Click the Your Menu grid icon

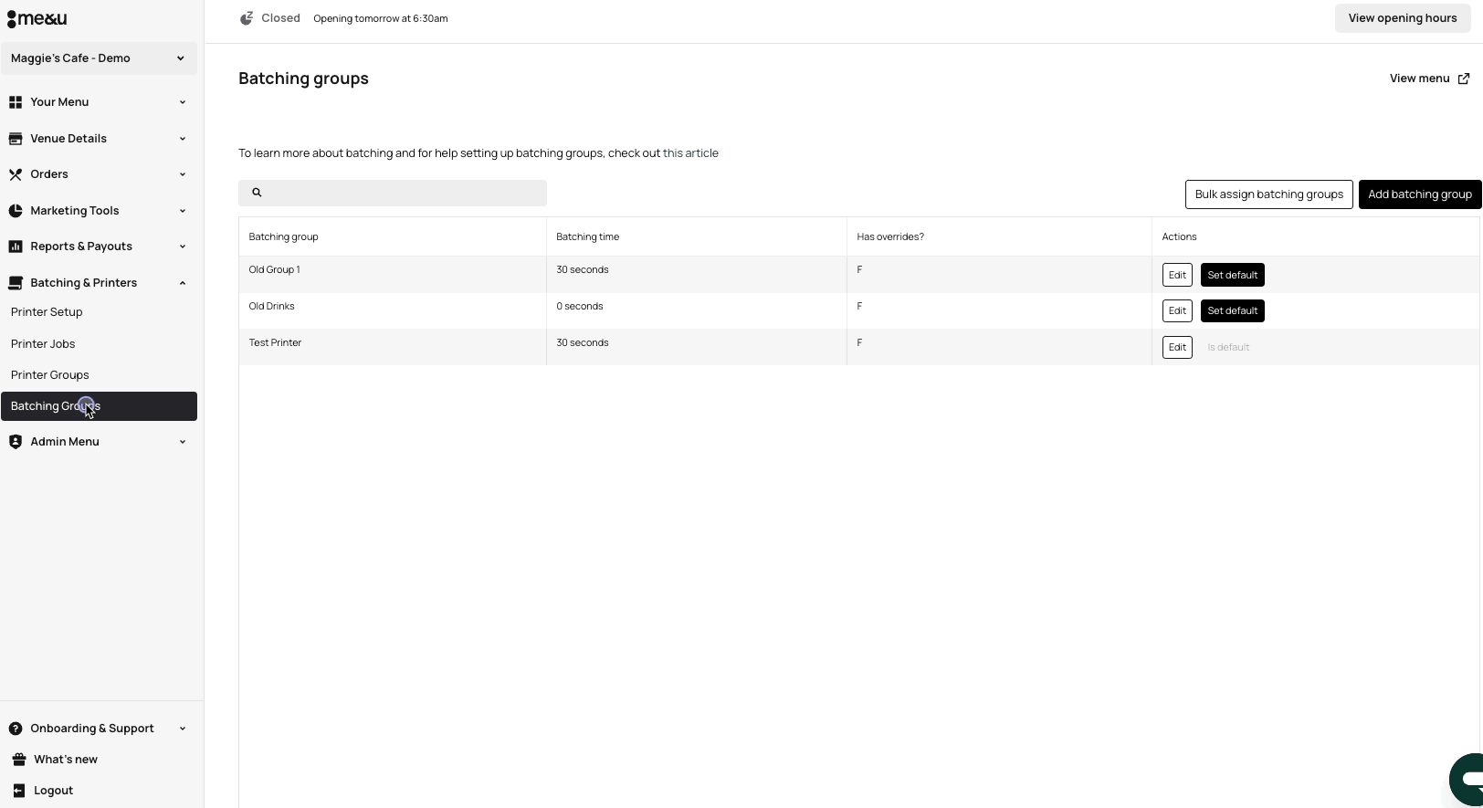tap(16, 102)
